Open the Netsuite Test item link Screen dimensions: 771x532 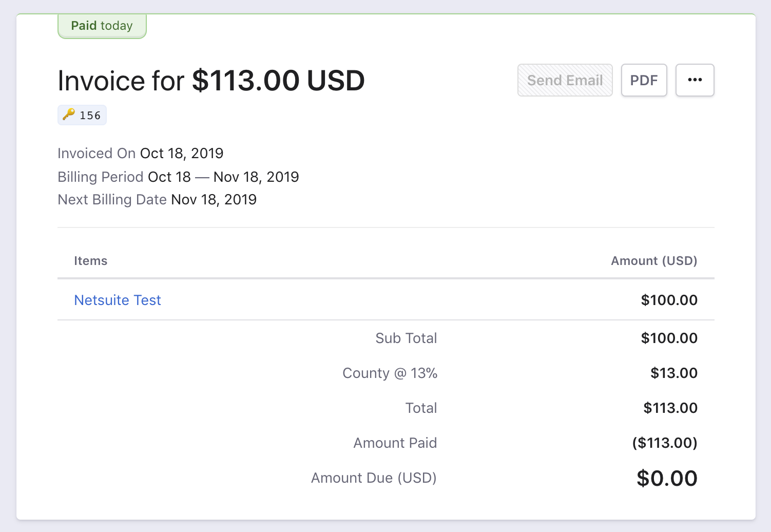point(118,300)
